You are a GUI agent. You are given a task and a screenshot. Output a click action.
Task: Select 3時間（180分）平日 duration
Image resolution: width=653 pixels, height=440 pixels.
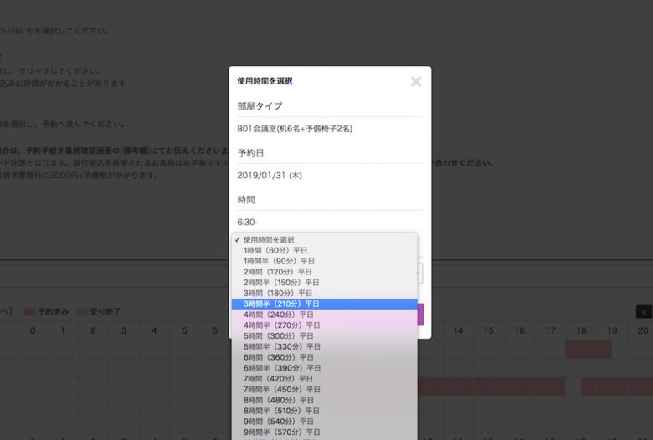click(x=325, y=293)
